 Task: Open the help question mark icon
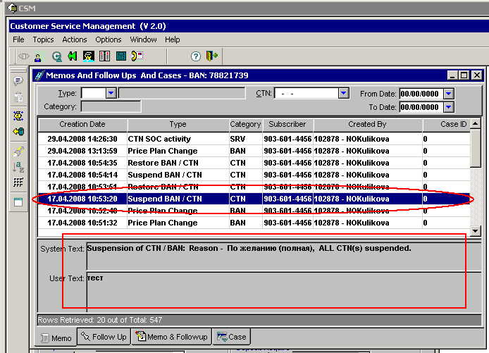pos(196,56)
